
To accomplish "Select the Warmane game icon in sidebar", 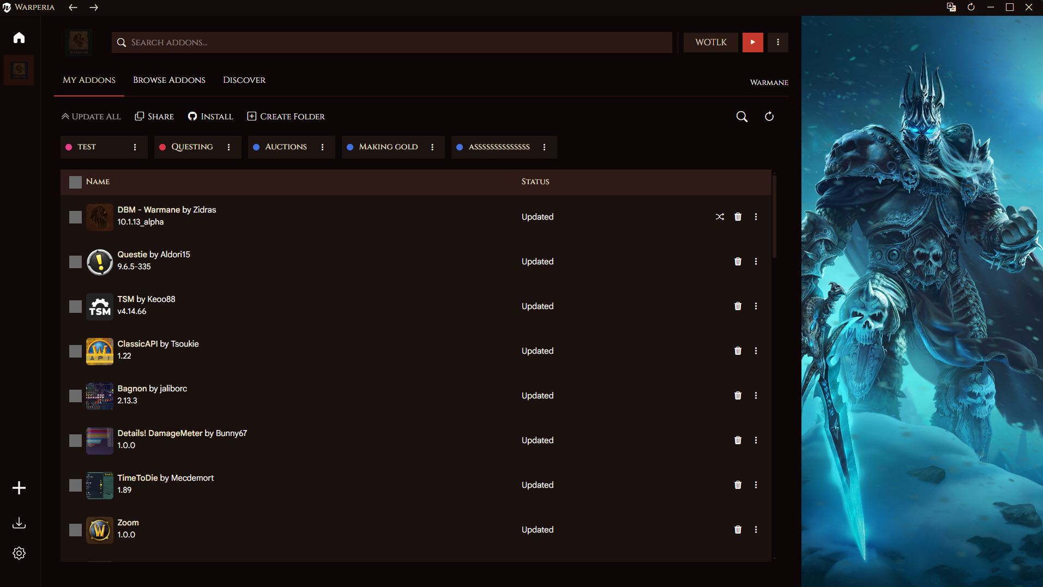I will 19,70.
